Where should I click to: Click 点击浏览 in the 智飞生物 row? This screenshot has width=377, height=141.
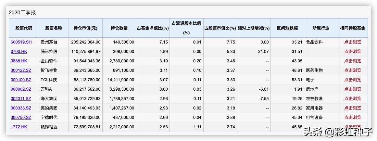pyautogui.click(x=352, y=70)
